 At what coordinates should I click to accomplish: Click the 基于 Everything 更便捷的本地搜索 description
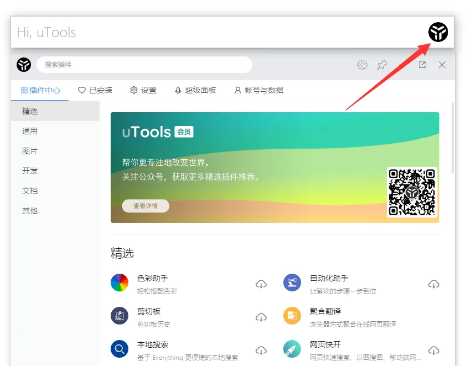tap(188, 358)
